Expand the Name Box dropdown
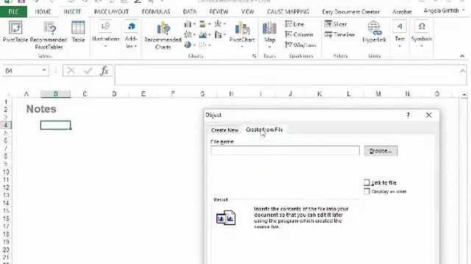The width and height of the screenshot is (471, 264). 44,70
